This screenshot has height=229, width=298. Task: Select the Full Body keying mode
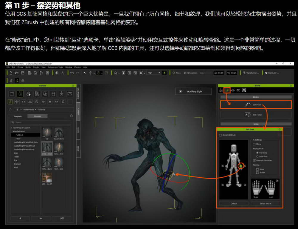(257, 153)
